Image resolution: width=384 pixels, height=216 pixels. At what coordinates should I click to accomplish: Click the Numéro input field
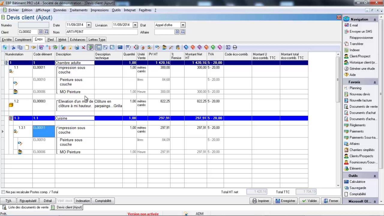[33, 25]
